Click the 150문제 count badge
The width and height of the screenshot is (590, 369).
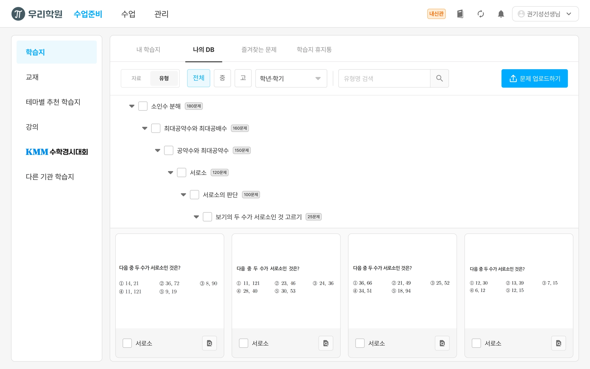[x=242, y=150]
